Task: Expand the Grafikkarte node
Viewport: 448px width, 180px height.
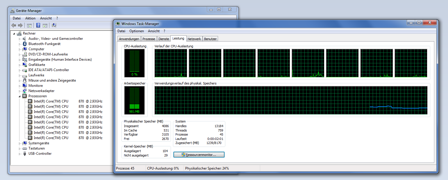Action: 20,65
